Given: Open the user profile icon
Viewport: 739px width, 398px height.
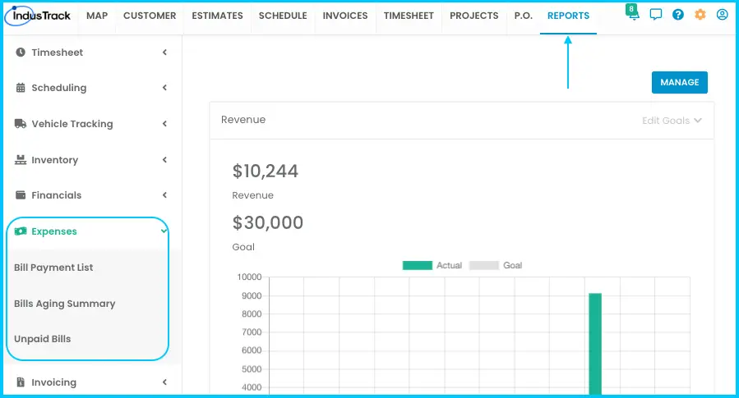Looking at the screenshot, I should (x=722, y=15).
